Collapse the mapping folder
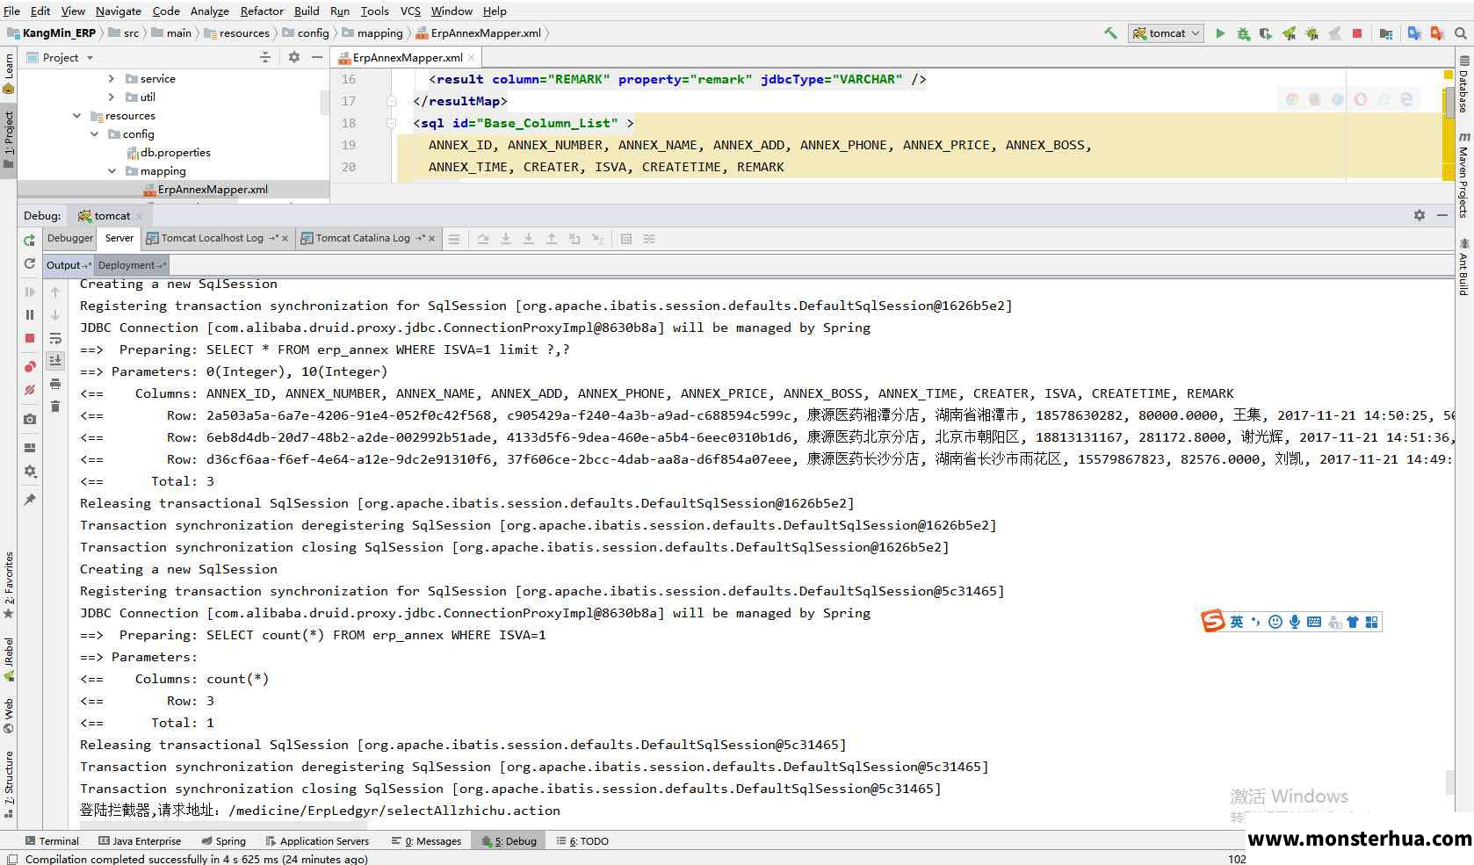This screenshot has height=865, width=1474. [x=112, y=170]
